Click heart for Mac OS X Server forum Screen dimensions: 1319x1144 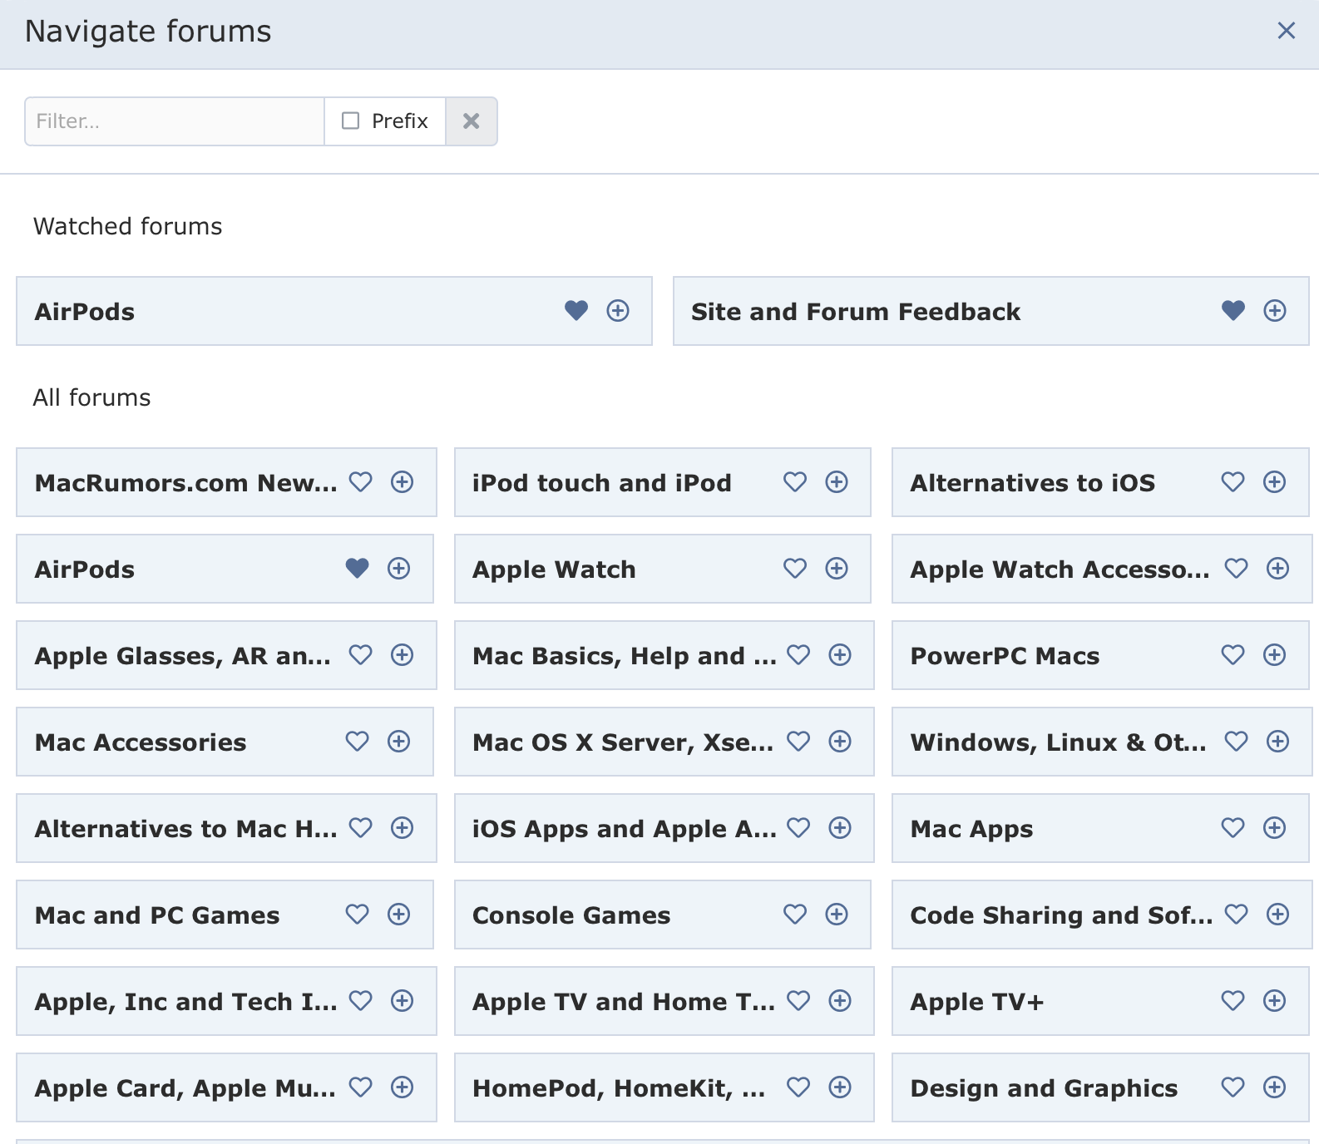[798, 742]
